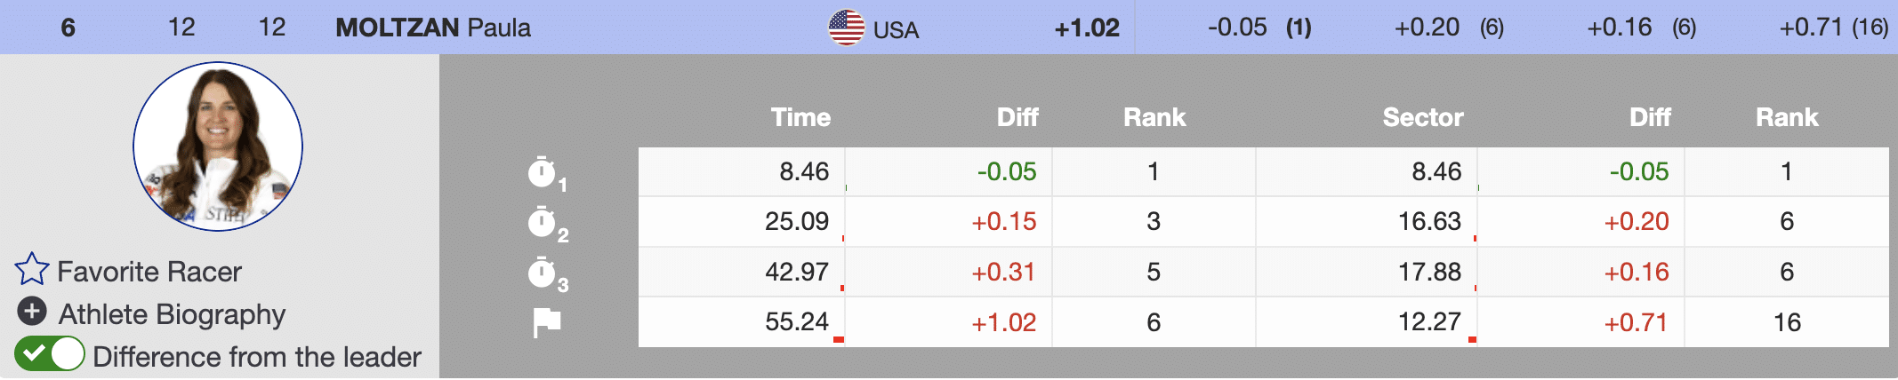
Task: Expand the Athlete Biography section
Action: (x=172, y=314)
